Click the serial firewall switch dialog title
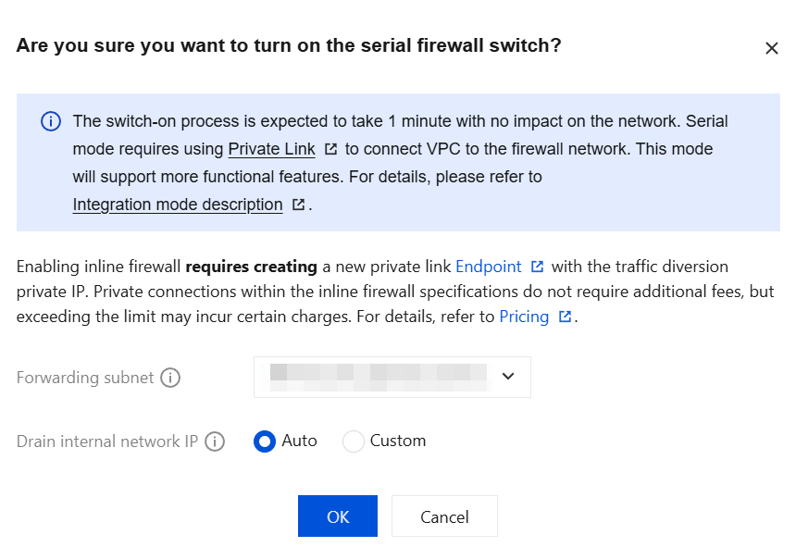Image resolution: width=796 pixels, height=547 pixels. (289, 45)
